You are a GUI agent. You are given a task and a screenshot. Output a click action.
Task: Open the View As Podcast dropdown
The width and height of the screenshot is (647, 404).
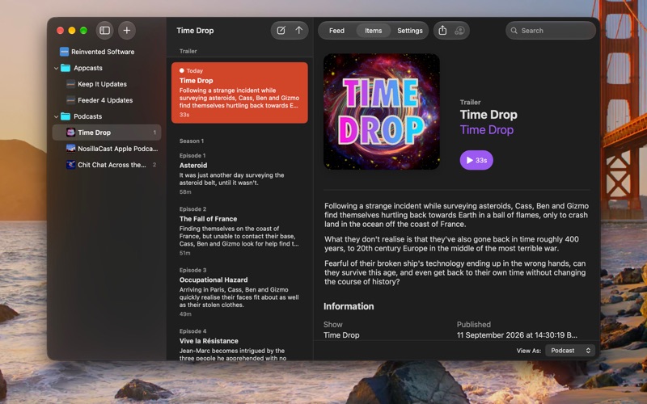point(570,351)
